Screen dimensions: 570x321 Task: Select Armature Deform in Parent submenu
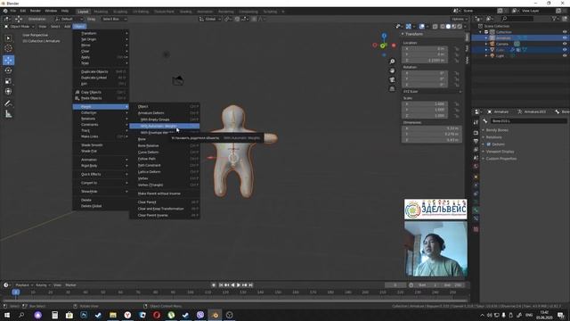164,113
